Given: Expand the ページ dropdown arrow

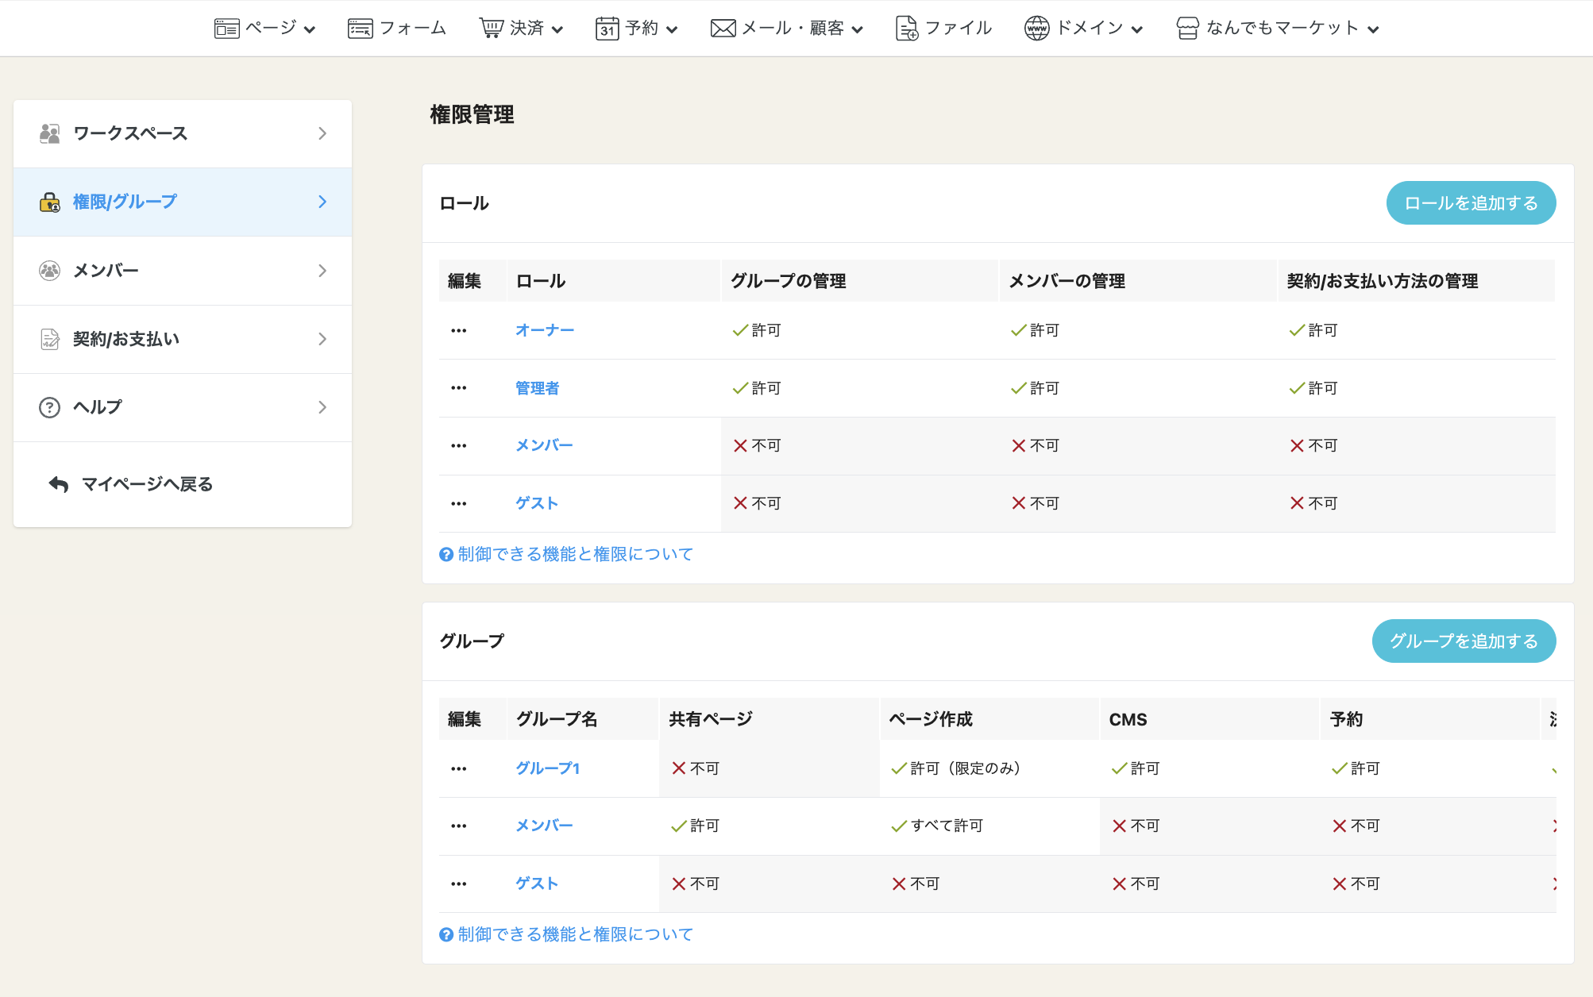Looking at the screenshot, I should pyautogui.click(x=310, y=29).
